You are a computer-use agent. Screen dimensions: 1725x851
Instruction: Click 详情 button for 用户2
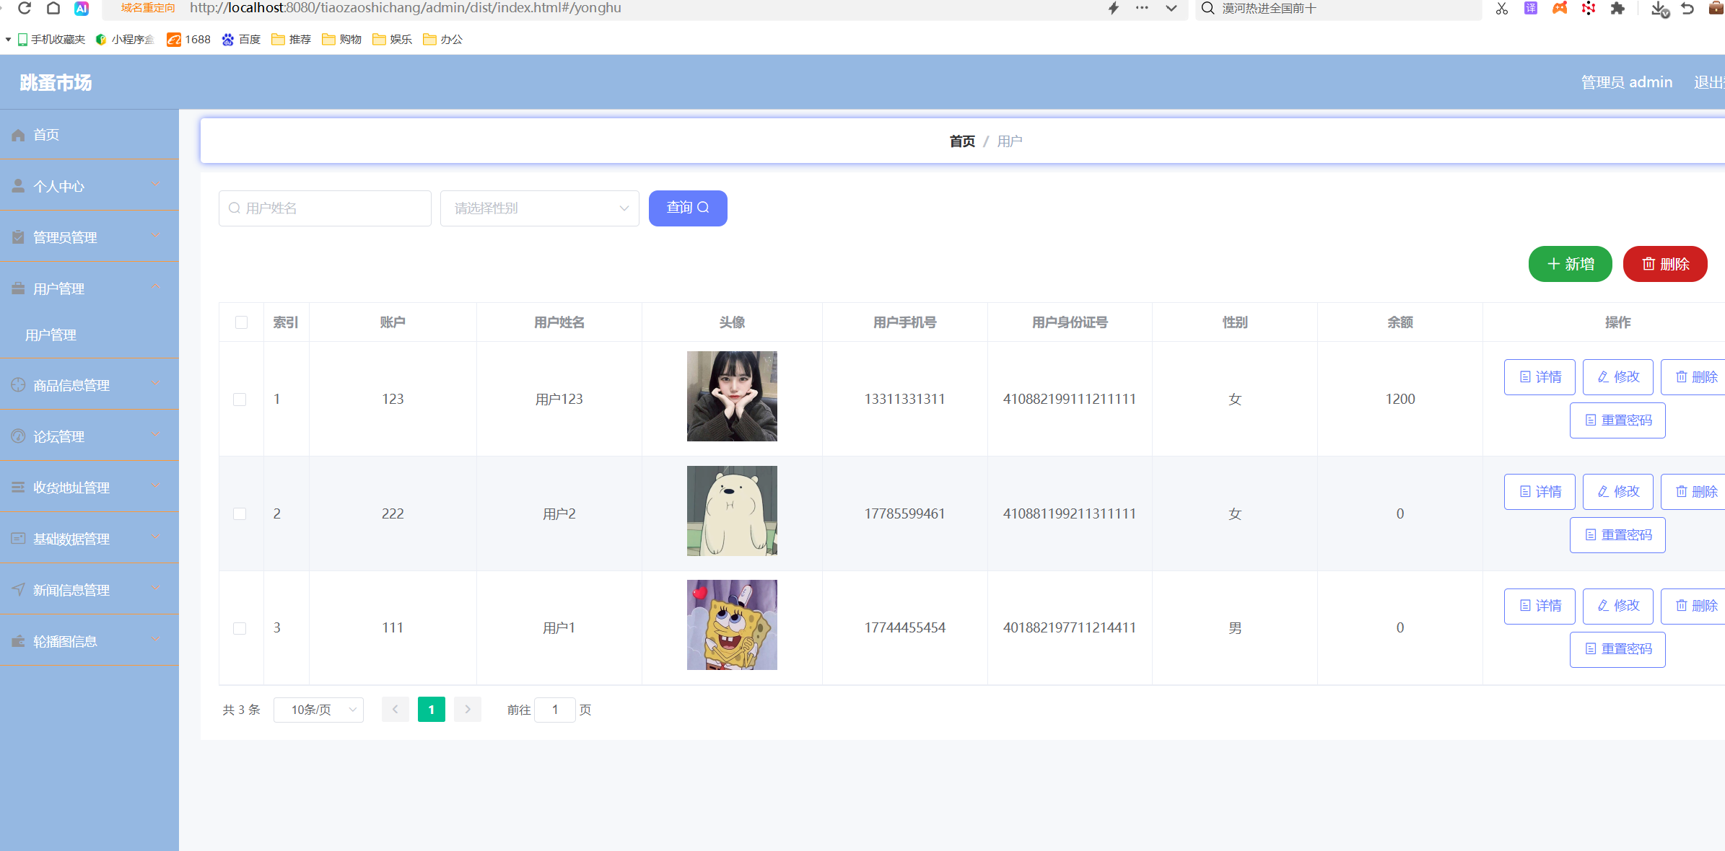(x=1540, y=492)
